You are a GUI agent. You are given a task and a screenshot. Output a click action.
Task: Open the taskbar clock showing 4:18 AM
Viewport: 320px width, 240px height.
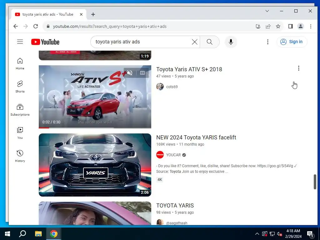293,234
